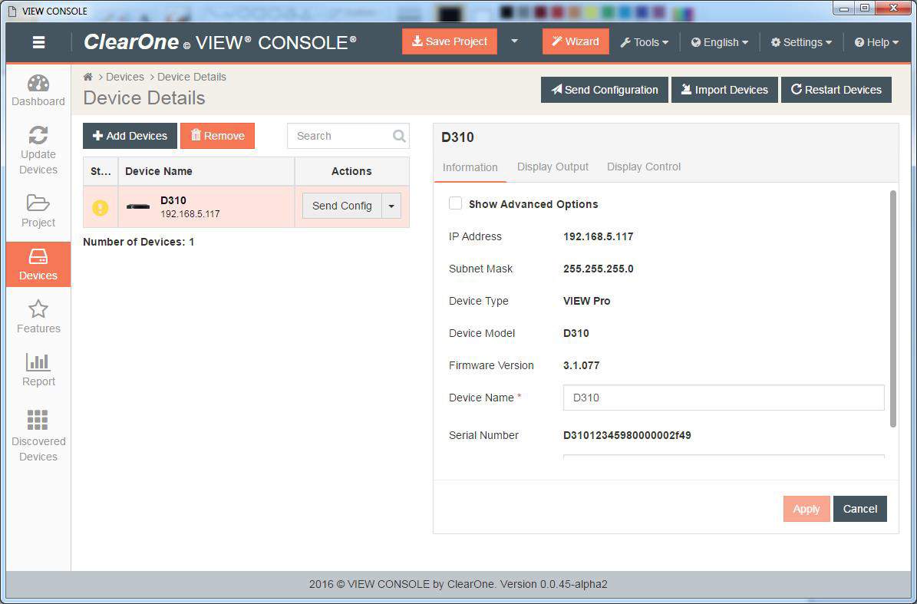The image size is (917, 604).
Task: Go to Update Devices sidebar icon
Action: (38, 136)
